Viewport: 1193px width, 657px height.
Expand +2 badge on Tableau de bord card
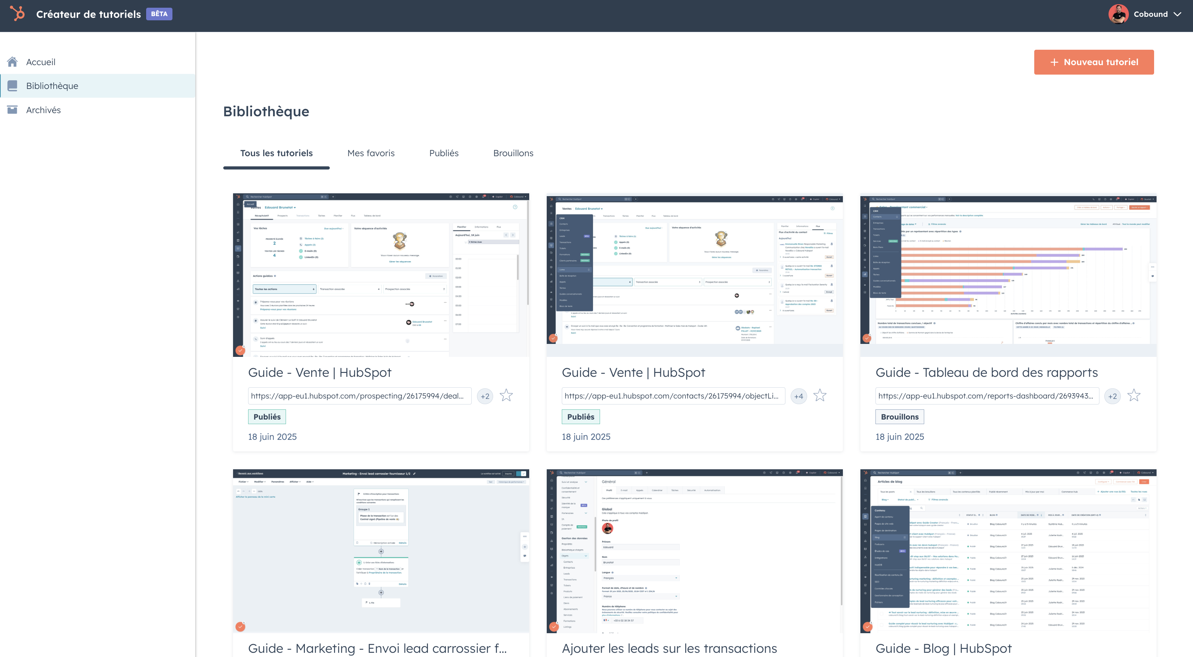click(x=1112, y=396)
